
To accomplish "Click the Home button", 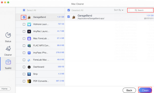I will pos(5,89).
